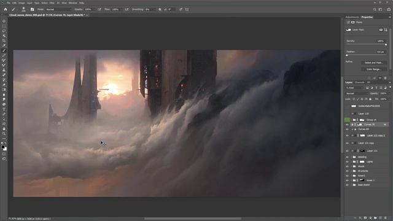Toggle mask visibility eye in Properties
Screen dimensions: 393x221
380,78
